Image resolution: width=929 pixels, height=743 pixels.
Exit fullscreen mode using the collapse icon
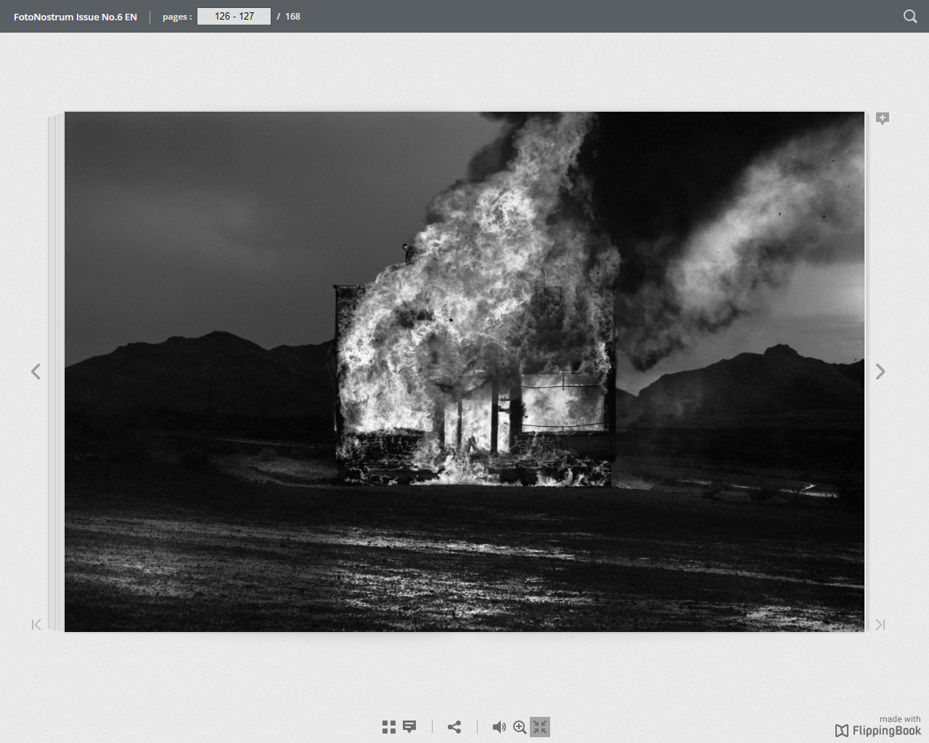coord(540,727)
